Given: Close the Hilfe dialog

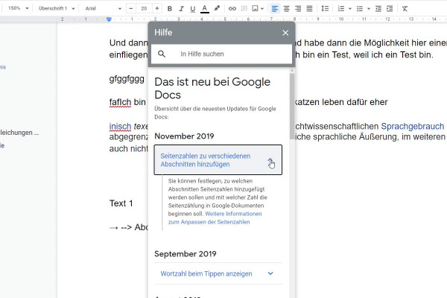Looking at the screenshot, I should click(x=285, y=33).
